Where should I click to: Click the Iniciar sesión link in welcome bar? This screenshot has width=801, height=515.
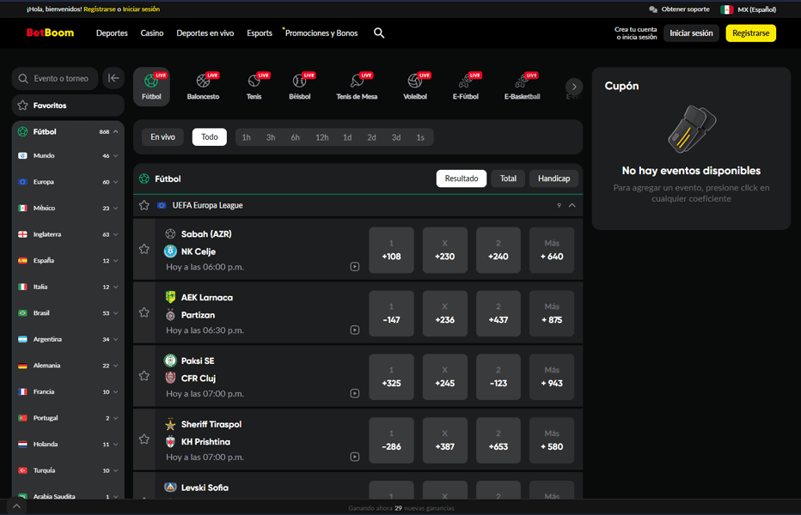point(141,9)
